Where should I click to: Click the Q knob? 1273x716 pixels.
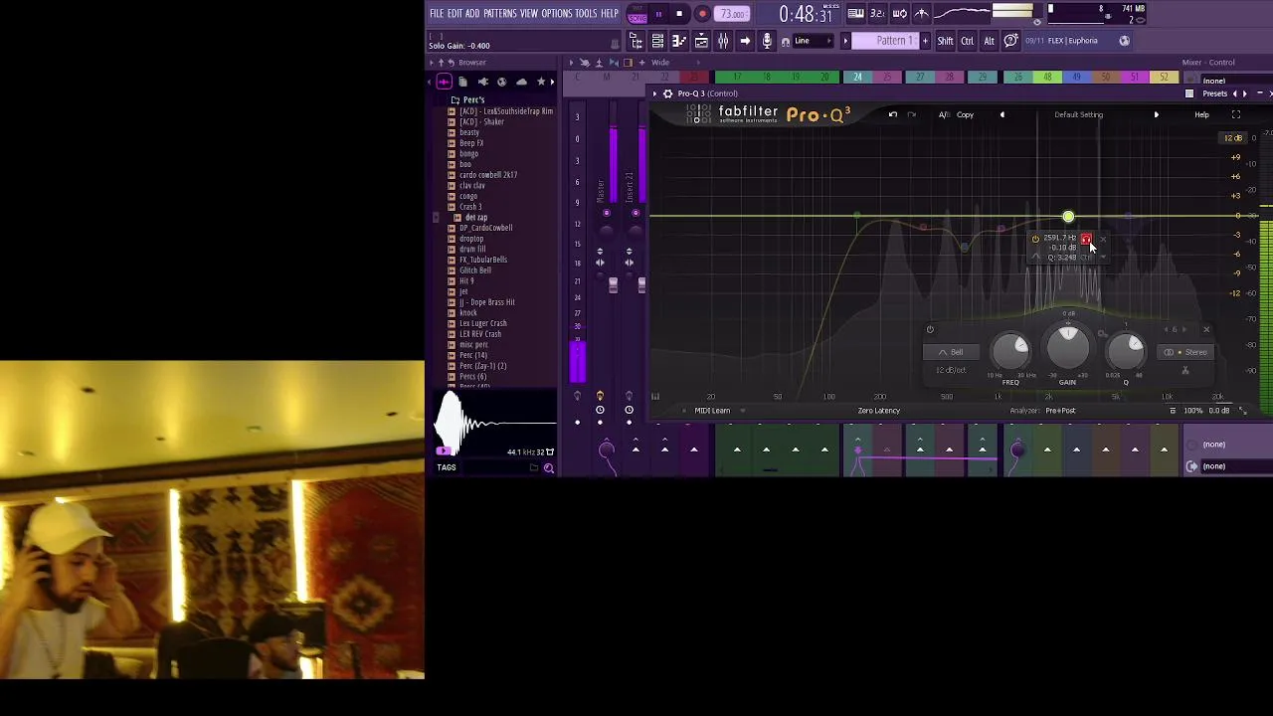tap(1127, 349)
